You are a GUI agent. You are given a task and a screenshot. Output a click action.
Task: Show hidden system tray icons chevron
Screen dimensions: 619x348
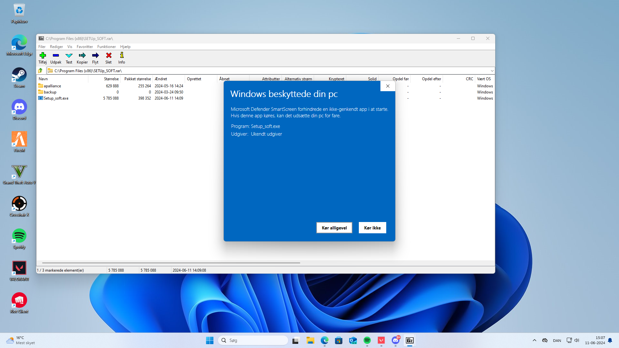click(x=535, y=340)
